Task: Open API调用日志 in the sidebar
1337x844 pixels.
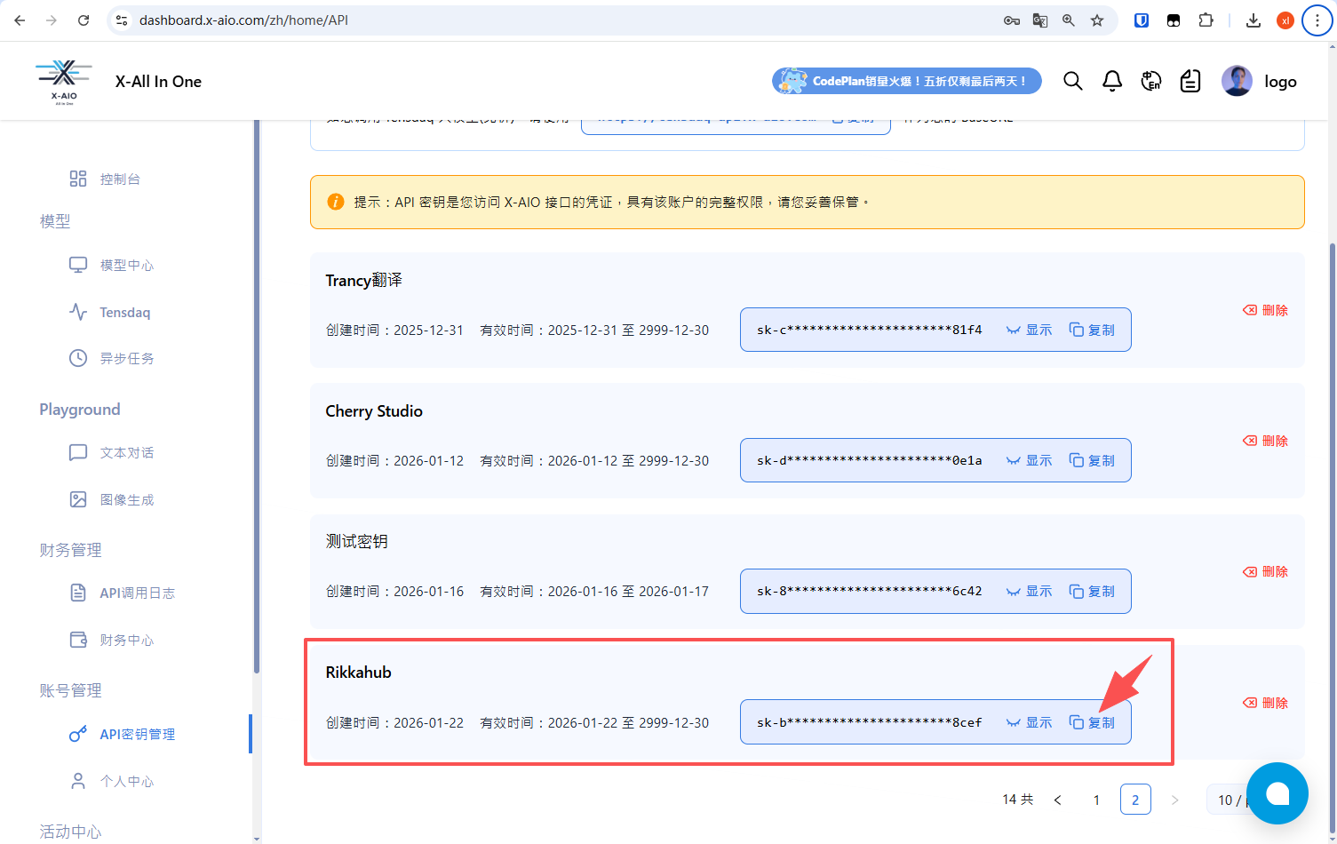Action: (x=122, y=593)
